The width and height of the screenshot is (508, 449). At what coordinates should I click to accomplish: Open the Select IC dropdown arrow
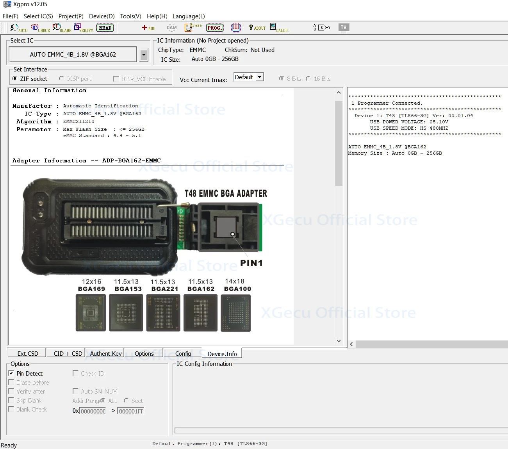tap(144, 55)
